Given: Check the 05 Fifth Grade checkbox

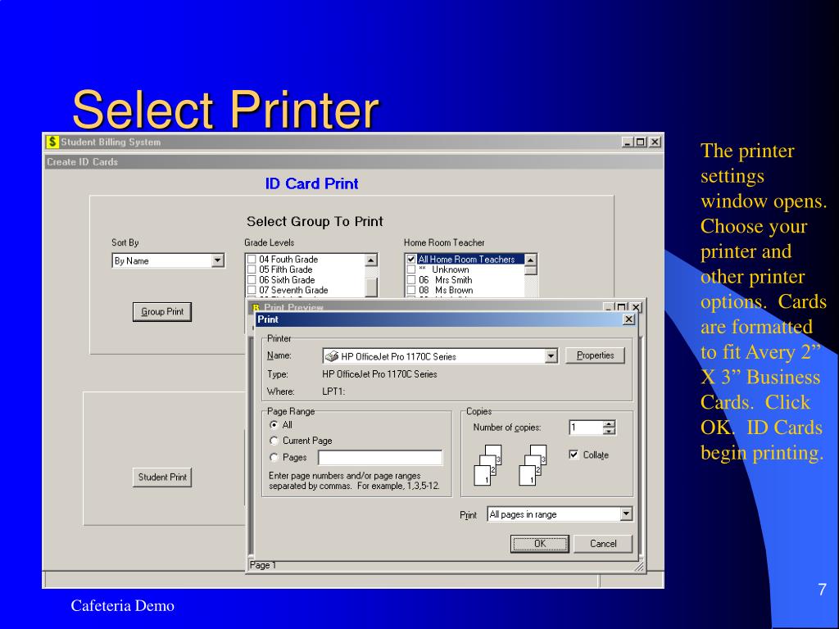Looking at the screenshot, I should (252, 269).
